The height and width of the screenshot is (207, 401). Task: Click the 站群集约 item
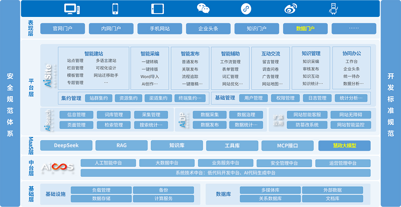[x=99, y=98]
